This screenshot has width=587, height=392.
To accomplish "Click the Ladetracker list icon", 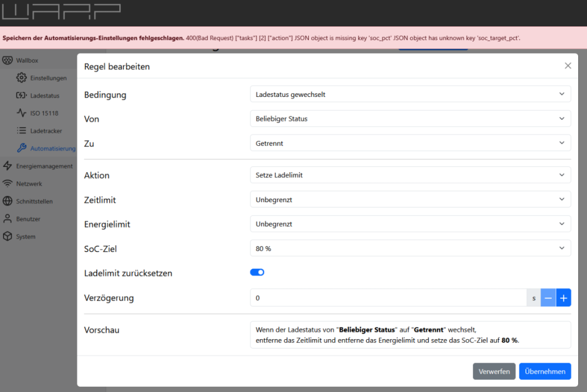I will point(21,130).
